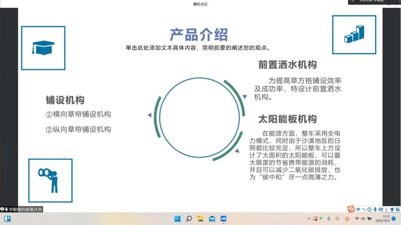Open File Explorer from the taskbar
Viewport: 401px width, 225px height.
pos(200,219)
